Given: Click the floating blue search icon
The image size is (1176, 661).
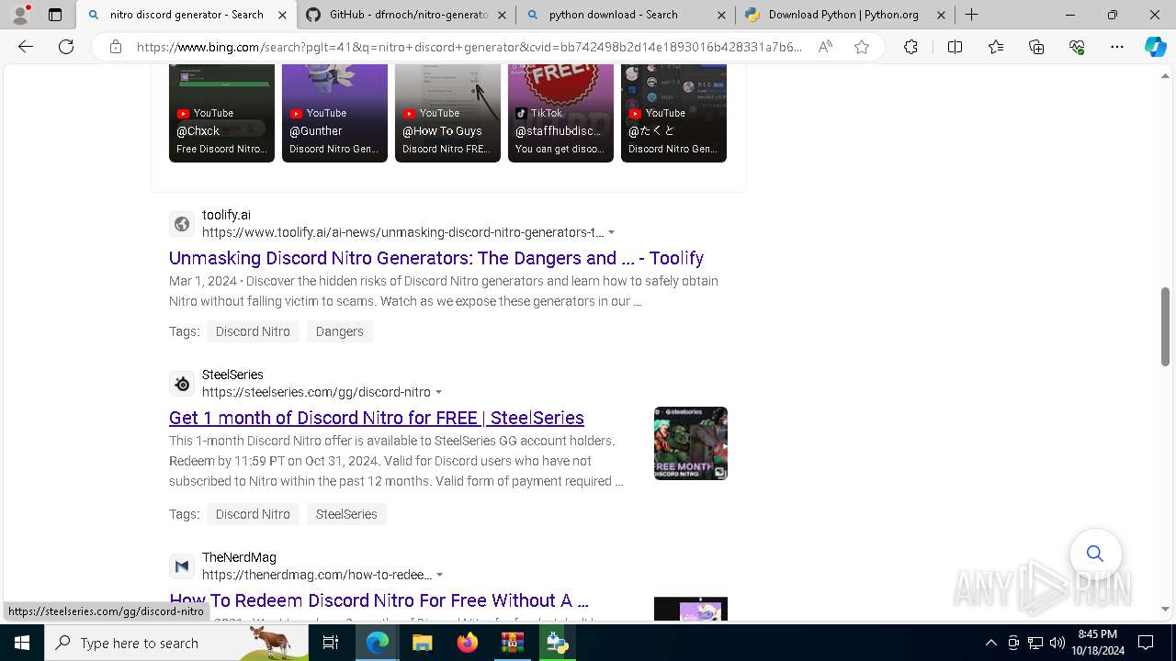Looking at the screenshot, I should 1095,554.
